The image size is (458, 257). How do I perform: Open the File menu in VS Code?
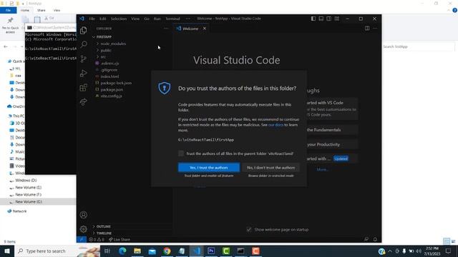click(x=92, y=19)
